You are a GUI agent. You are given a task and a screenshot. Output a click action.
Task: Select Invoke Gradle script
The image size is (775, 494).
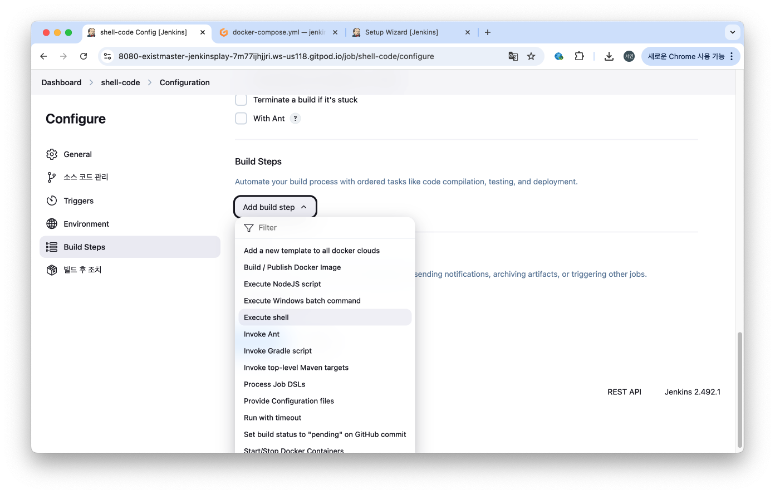(325, 351)
